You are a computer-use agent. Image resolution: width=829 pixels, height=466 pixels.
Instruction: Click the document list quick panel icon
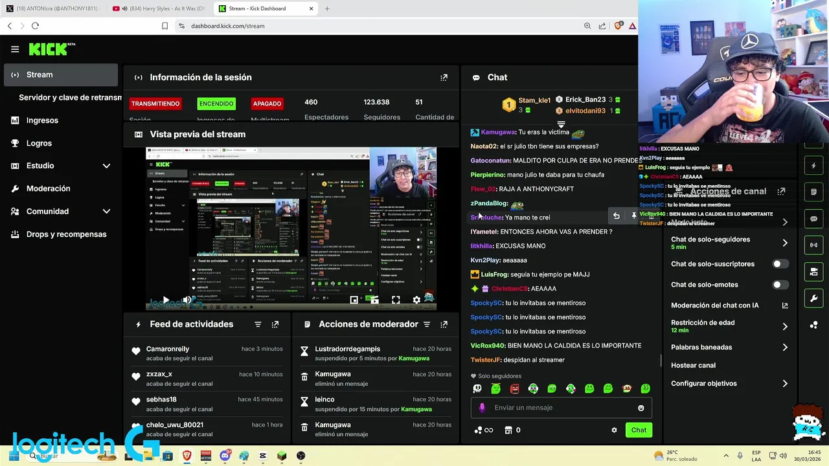(x=814, y=192)
